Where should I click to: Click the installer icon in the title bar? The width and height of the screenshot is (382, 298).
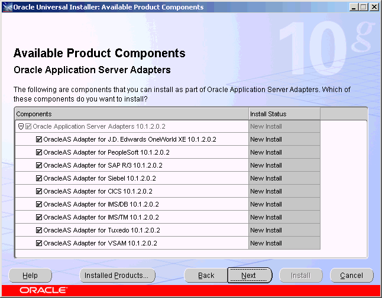click(7, 7)
